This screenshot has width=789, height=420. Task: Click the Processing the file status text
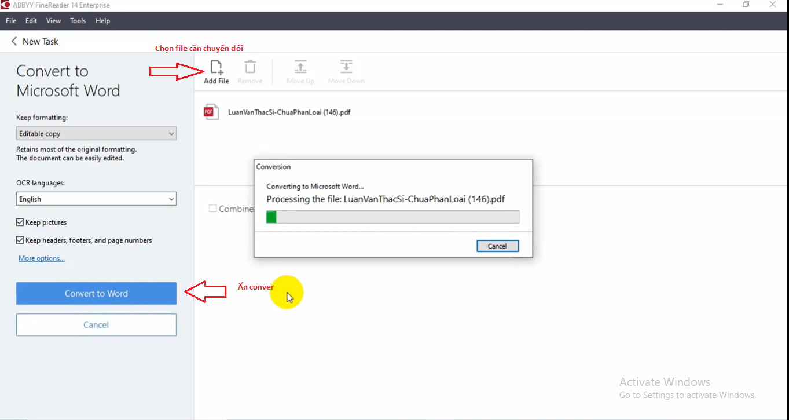[x=386, y=199]
